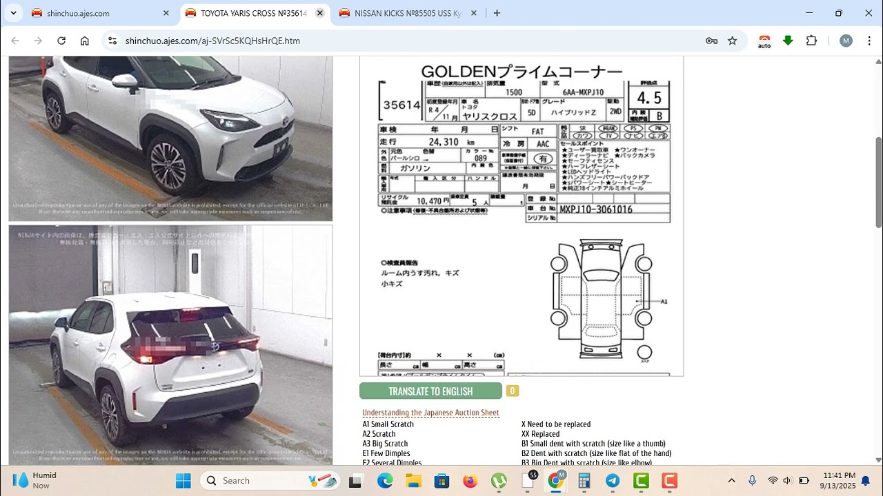Click the E1 Few Dimples legend text
The image size is (883, 496).
(x=386, y=453)
